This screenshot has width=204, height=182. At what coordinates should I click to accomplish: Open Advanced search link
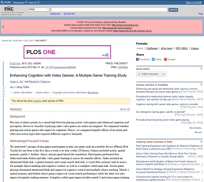(x=55, y=14)
